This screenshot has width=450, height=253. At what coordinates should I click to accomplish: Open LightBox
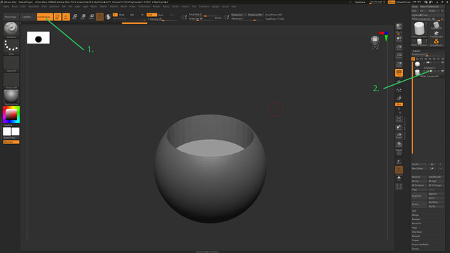27,17
